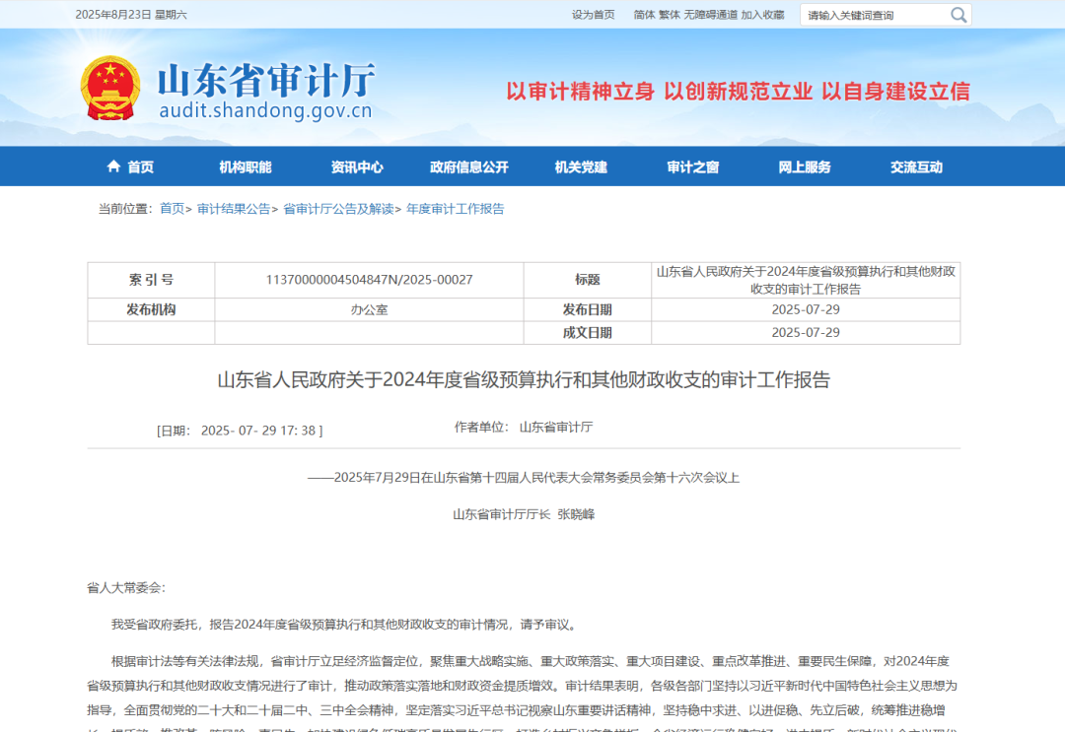Open the 交流互动 menu

[x=916, y=166]
